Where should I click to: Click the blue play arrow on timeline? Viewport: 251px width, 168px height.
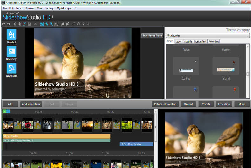pyautogui.click(x=8, y=111)
